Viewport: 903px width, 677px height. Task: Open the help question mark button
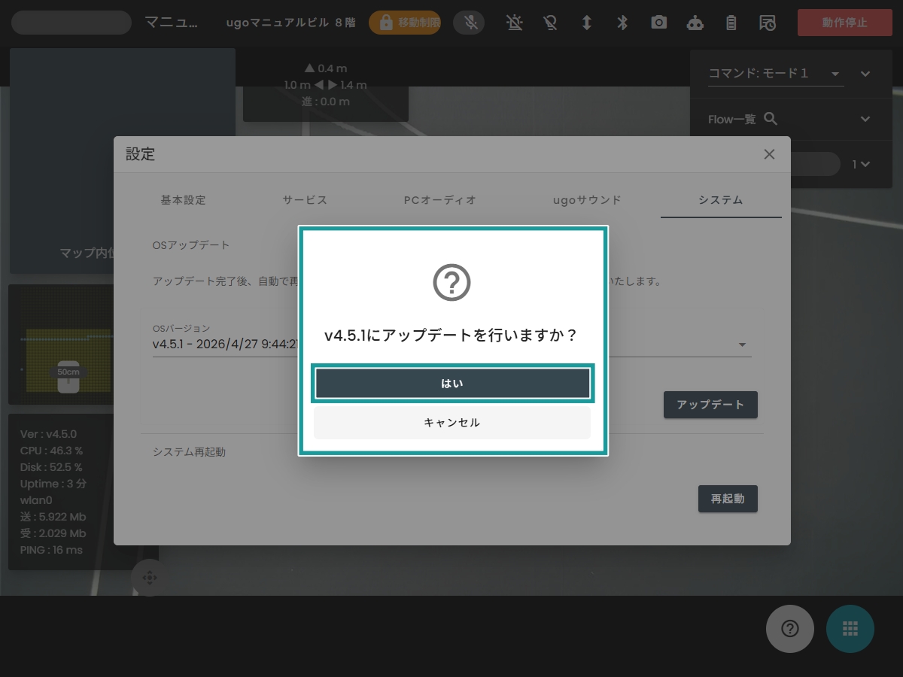tap(790, 629)
